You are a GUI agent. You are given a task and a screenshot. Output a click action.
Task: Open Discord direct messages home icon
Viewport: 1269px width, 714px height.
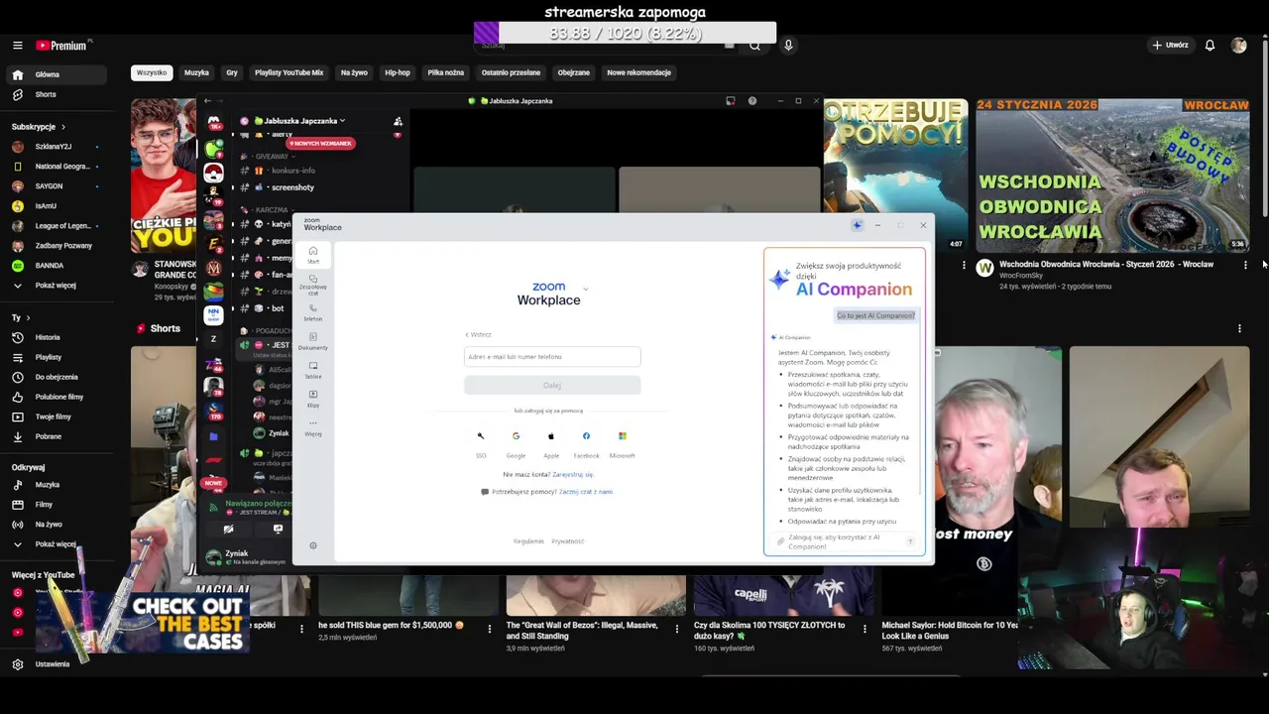[213, 121]
